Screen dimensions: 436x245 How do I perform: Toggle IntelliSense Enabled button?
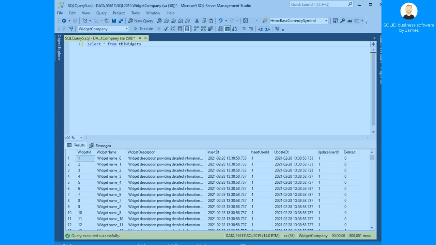coord(187,29)
